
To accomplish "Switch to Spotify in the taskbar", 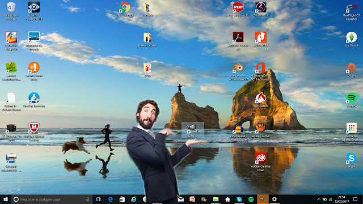I will coord(251,199).
